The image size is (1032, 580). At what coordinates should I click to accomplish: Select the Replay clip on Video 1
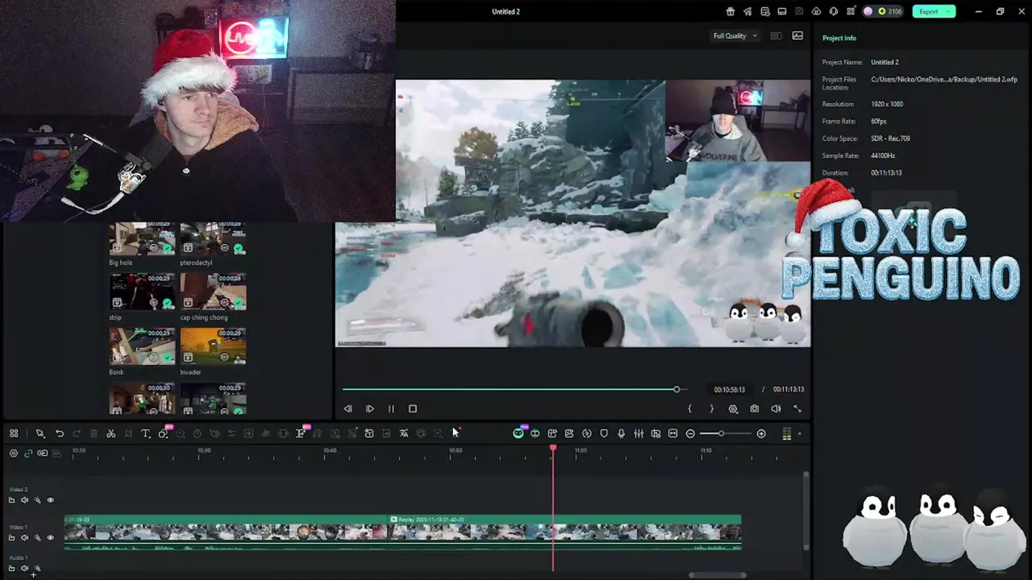[564, 532]
